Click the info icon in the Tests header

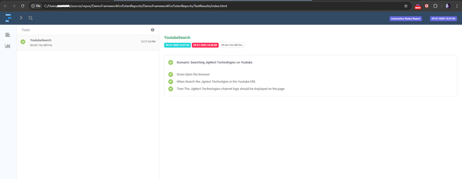152,30
